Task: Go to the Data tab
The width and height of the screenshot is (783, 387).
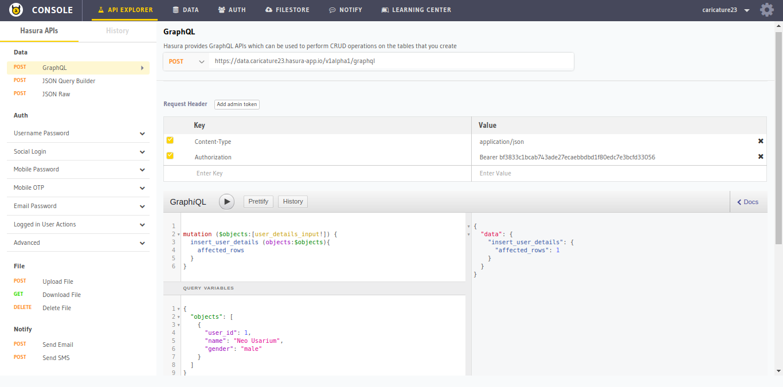Action: pyautogui.click(x=186, y=10)
